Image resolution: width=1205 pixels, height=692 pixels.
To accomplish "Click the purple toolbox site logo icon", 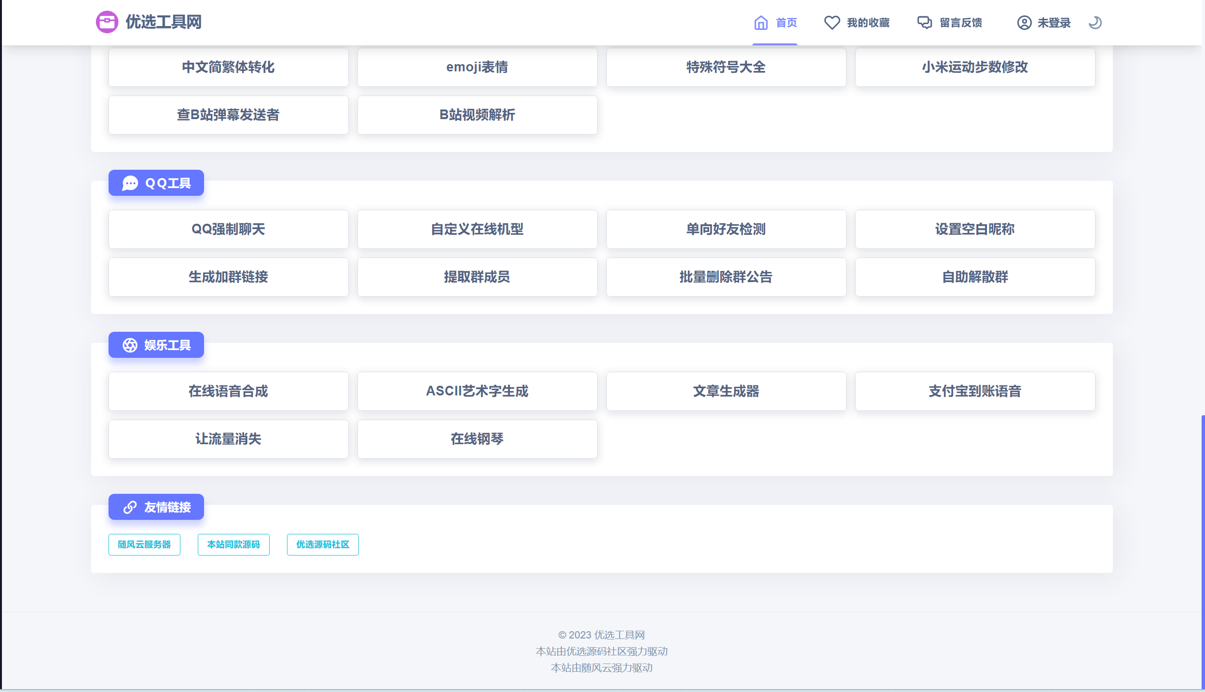I will pyautogui.click(x=107, y=22).
